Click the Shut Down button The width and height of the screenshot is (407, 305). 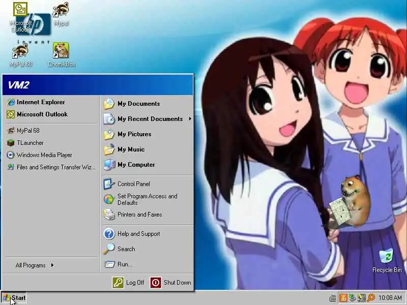pos(171,283)
